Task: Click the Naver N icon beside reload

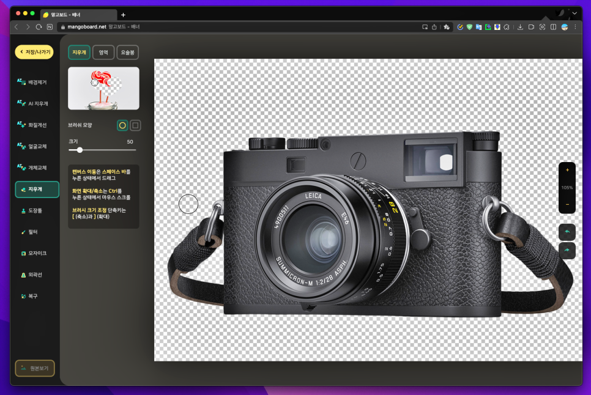Action: [50, 27]
